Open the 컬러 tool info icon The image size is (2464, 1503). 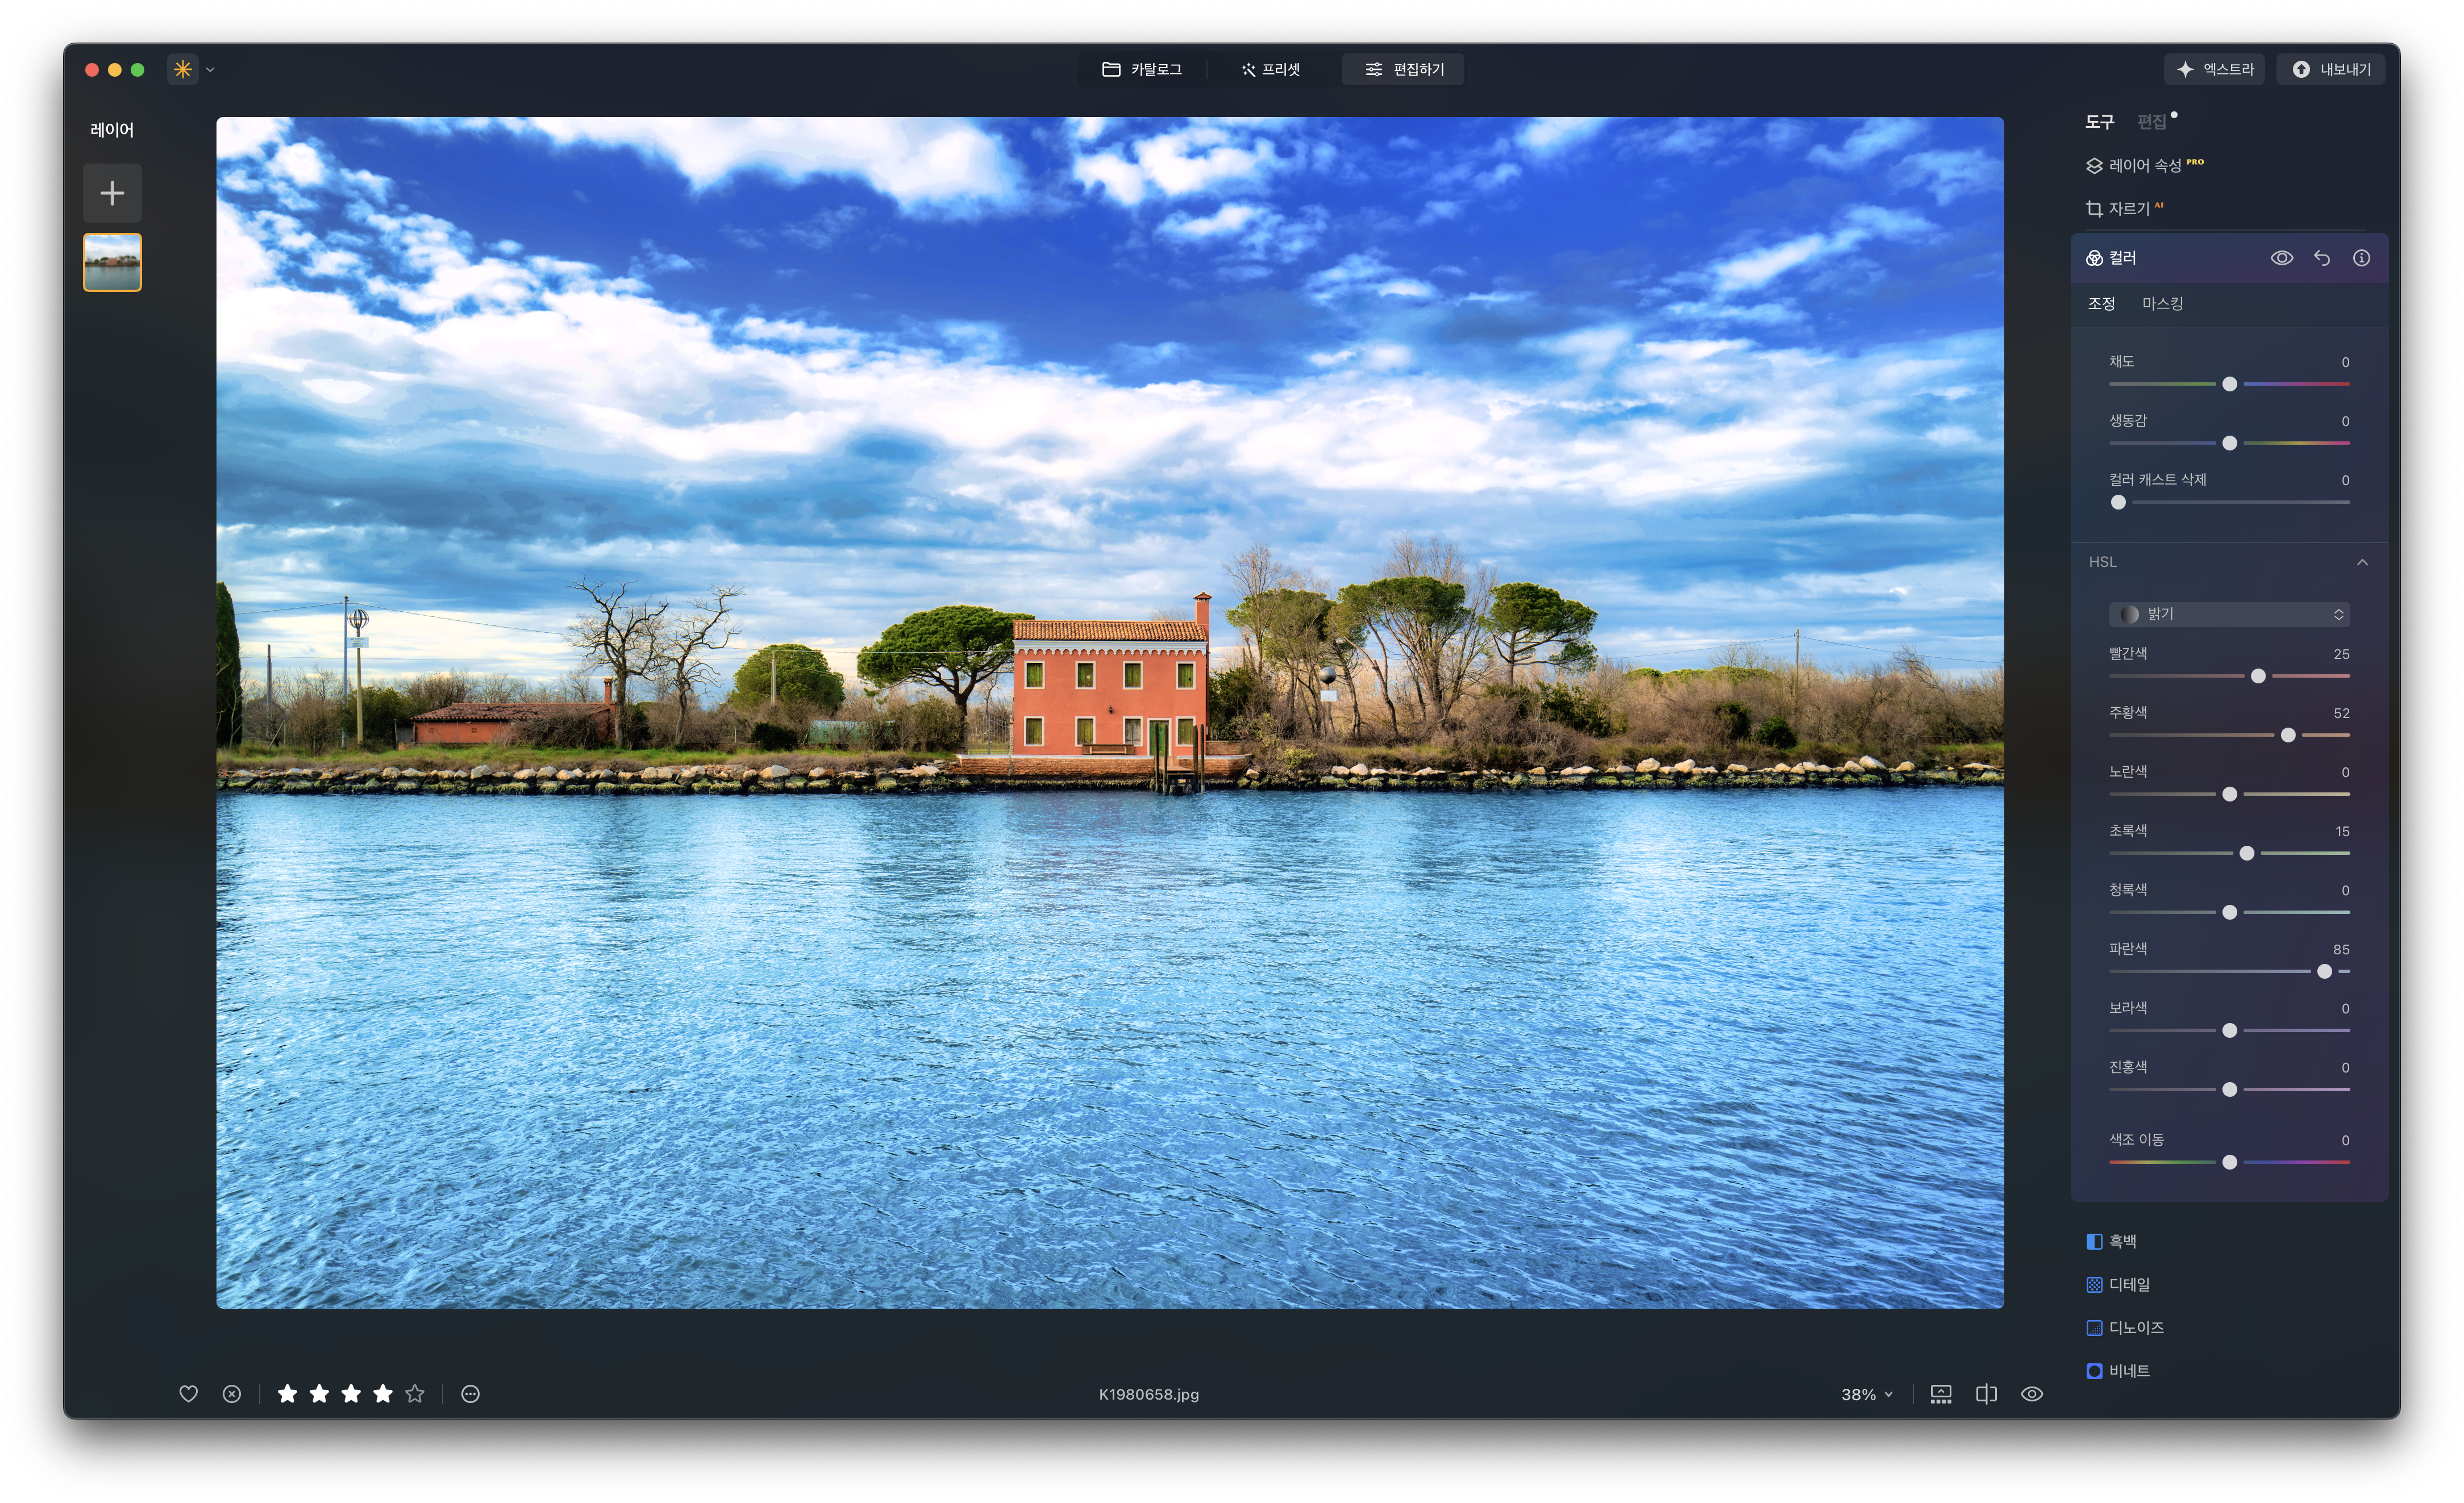coord(2361,258)
